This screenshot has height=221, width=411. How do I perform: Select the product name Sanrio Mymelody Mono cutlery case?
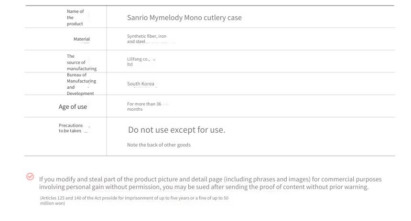tap(184, 18)
